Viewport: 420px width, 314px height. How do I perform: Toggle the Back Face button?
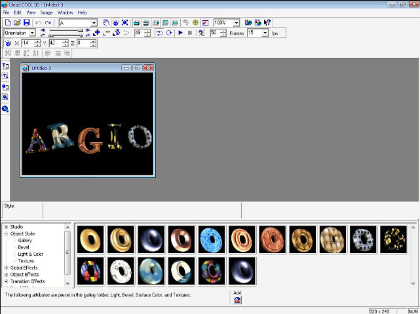175,23
